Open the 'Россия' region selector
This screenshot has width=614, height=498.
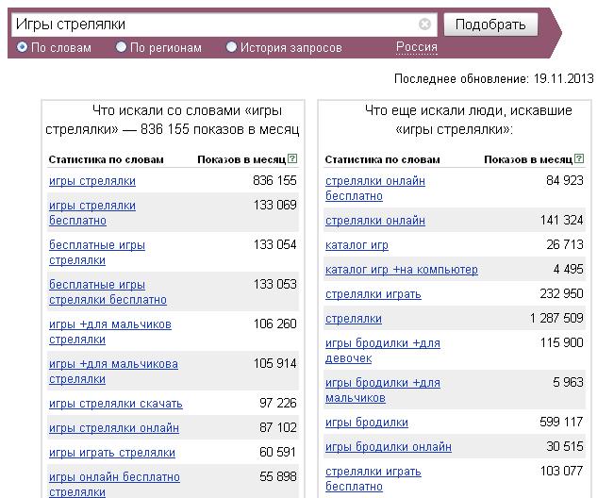tap(417, 47)
